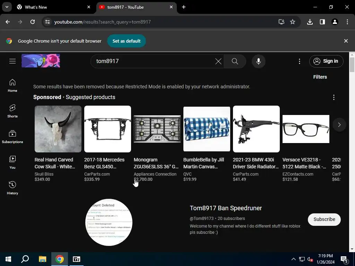Toggle Chrome side panel
Viewport: 355px width, 266px height.
[322, 22]
